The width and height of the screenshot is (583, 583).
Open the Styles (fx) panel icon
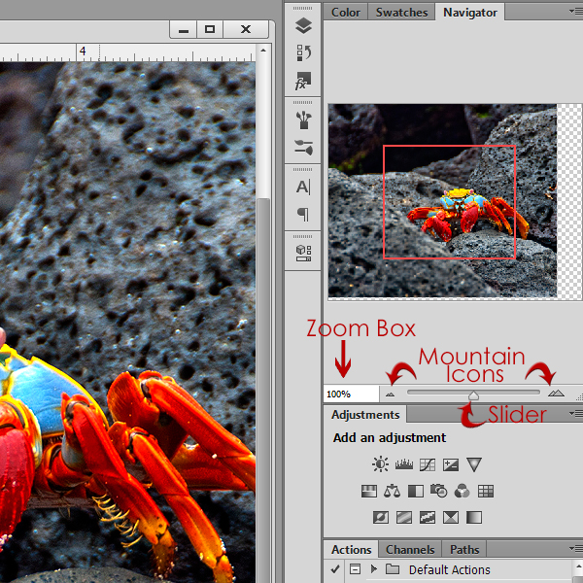click(303, 82)
